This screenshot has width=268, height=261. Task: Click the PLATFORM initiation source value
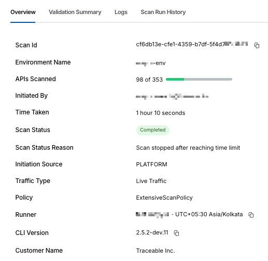pyautogui.click(x=151, y=164)
